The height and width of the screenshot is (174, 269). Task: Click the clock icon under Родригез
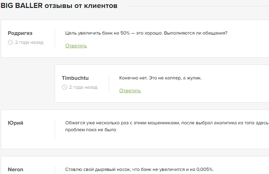coord(10,42)
